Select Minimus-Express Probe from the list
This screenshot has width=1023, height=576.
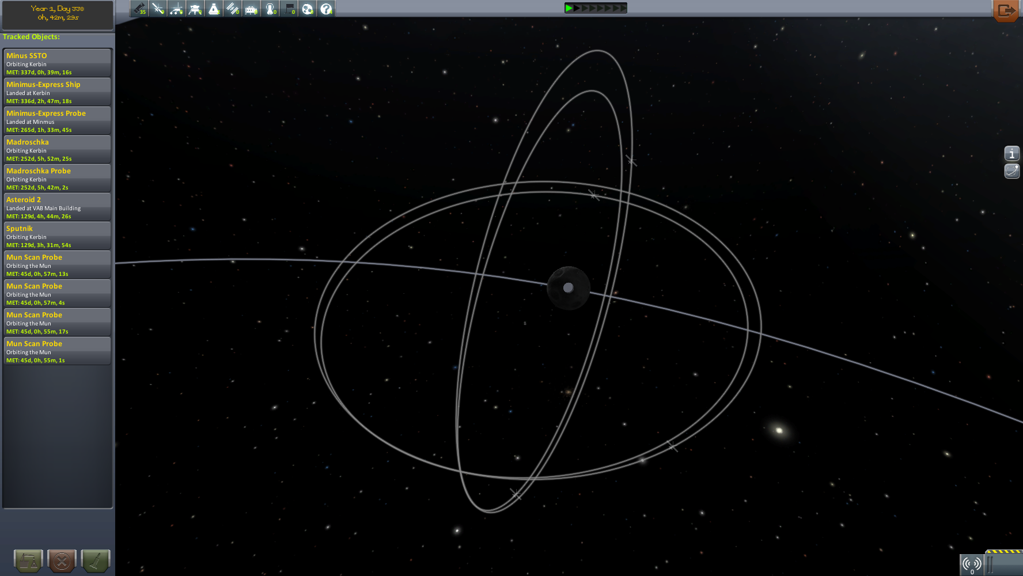tap(57, 120)
